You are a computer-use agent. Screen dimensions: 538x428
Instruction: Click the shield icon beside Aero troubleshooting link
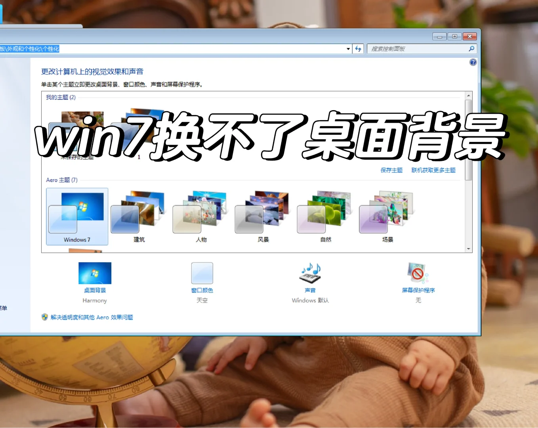coord(44,317)
